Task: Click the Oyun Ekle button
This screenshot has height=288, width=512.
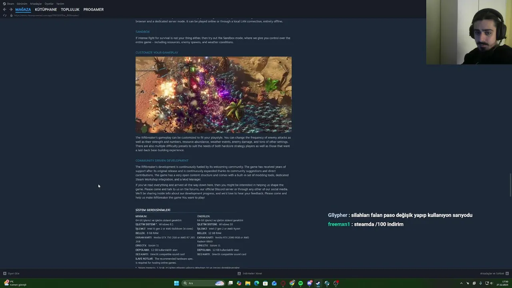Action: (11, 274)
